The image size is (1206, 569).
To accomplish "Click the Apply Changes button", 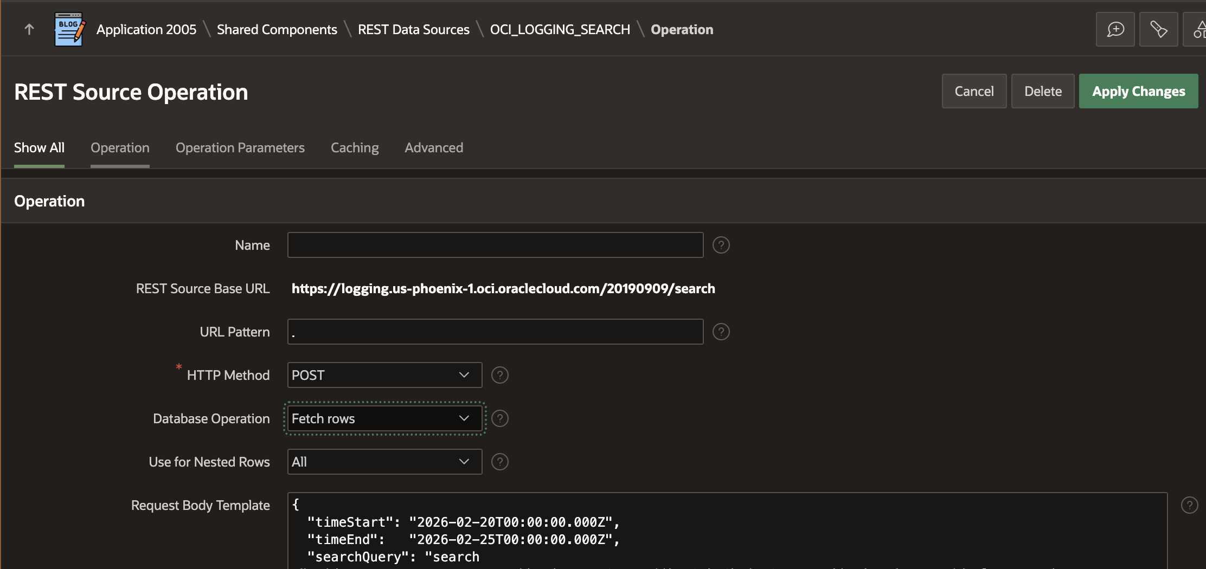I will coord(1139,91).
